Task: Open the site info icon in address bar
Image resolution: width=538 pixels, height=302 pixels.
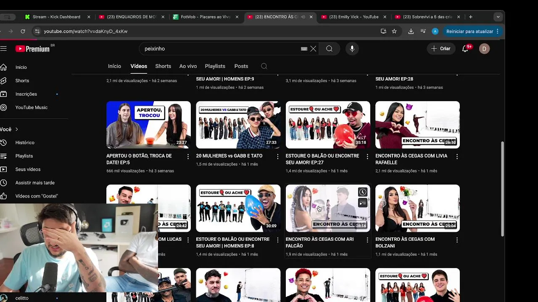Action: pyautogui.click(x=37, y=31)
